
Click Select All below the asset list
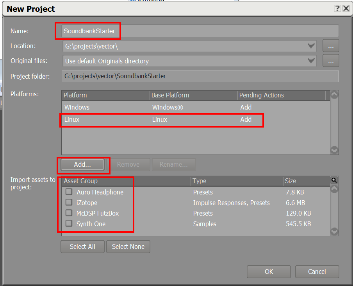click(x=82, y=246)
